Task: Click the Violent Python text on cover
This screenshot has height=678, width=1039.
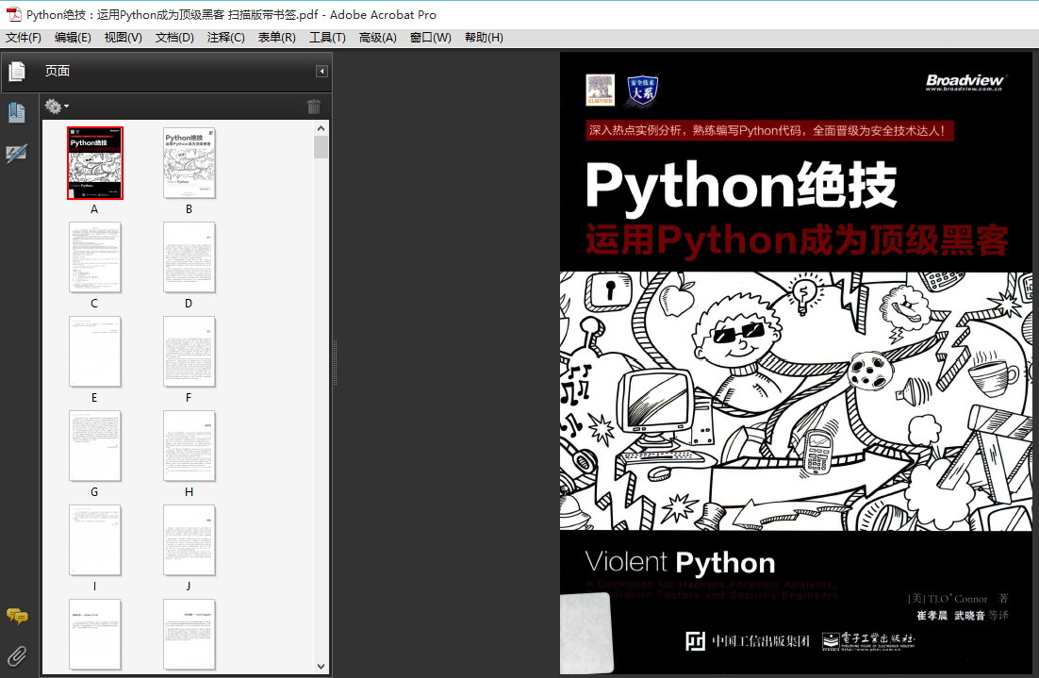Action: pos(681,563)
